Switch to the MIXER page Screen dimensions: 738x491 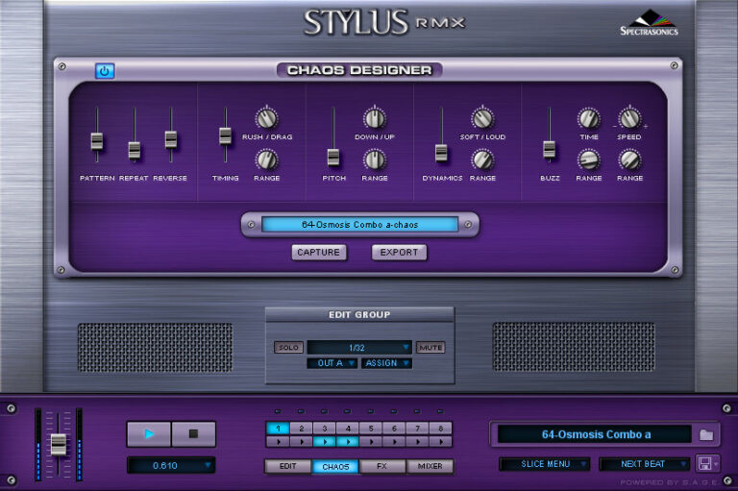coord(430,466)
